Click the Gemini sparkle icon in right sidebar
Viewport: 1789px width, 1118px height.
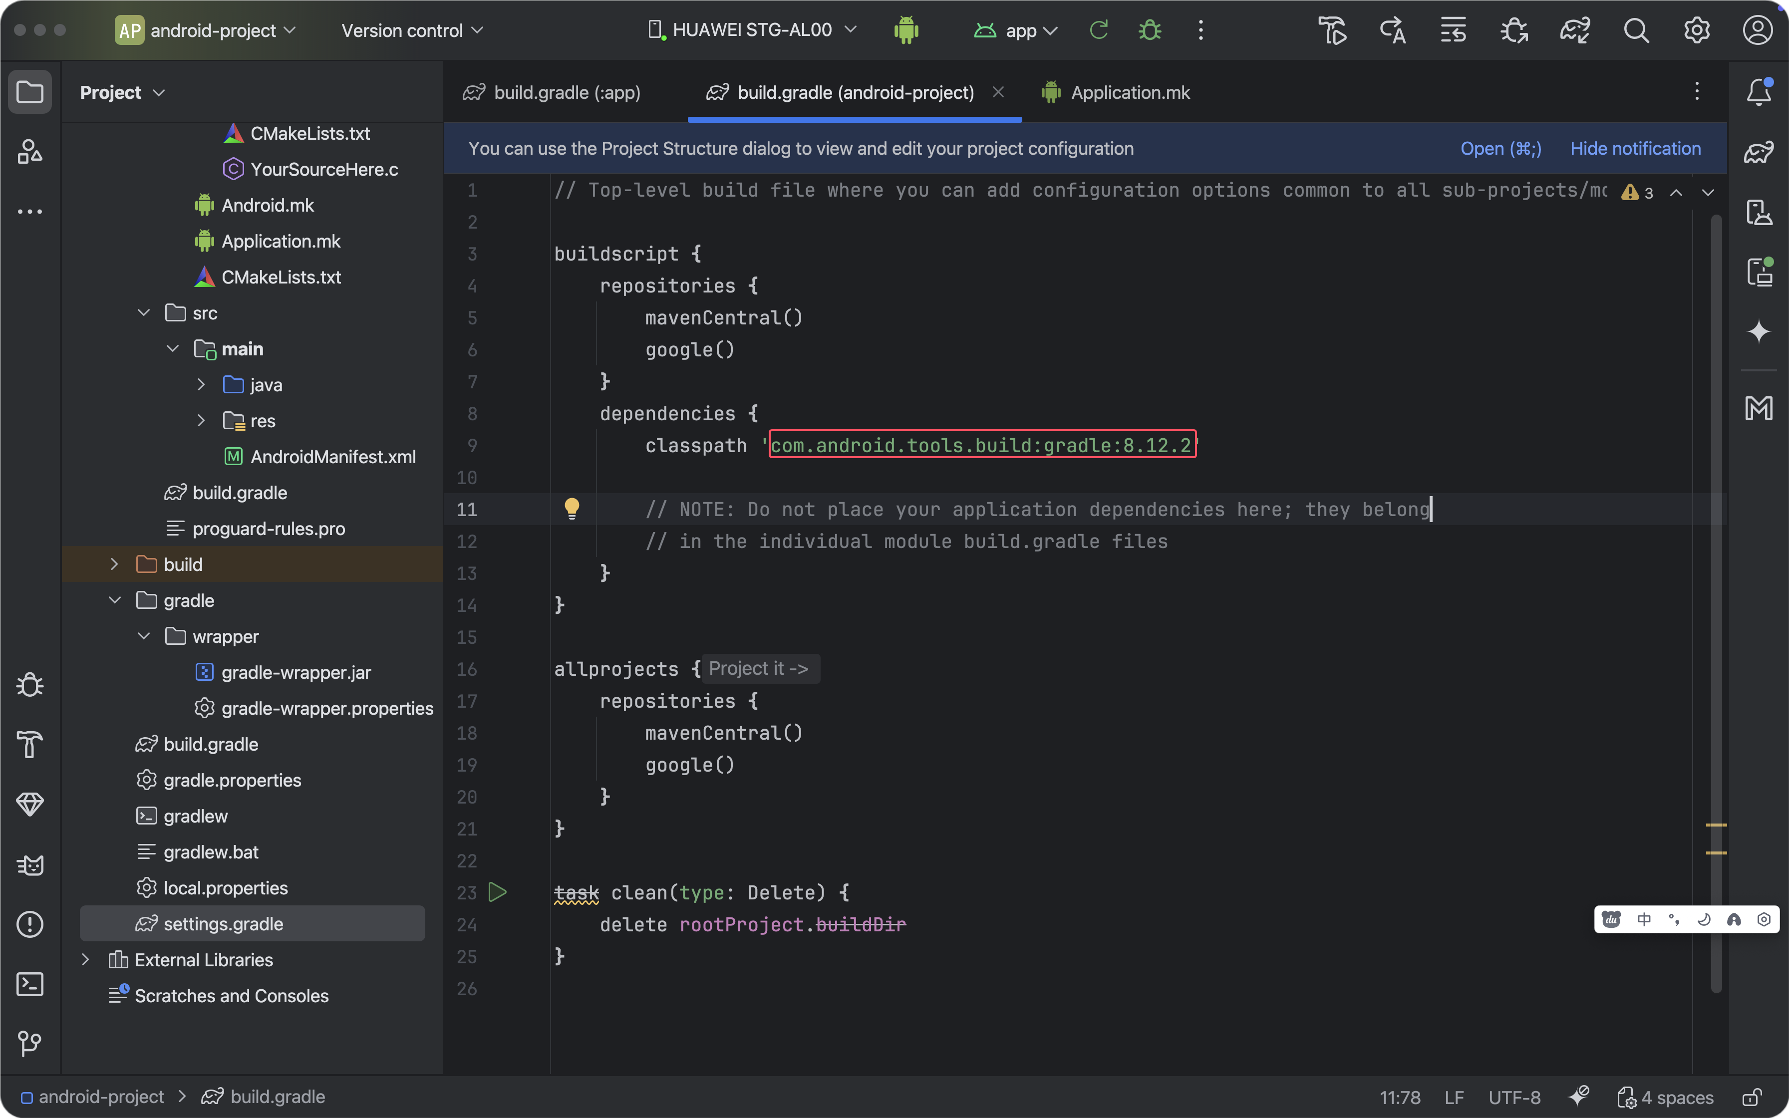point(1759,331)
